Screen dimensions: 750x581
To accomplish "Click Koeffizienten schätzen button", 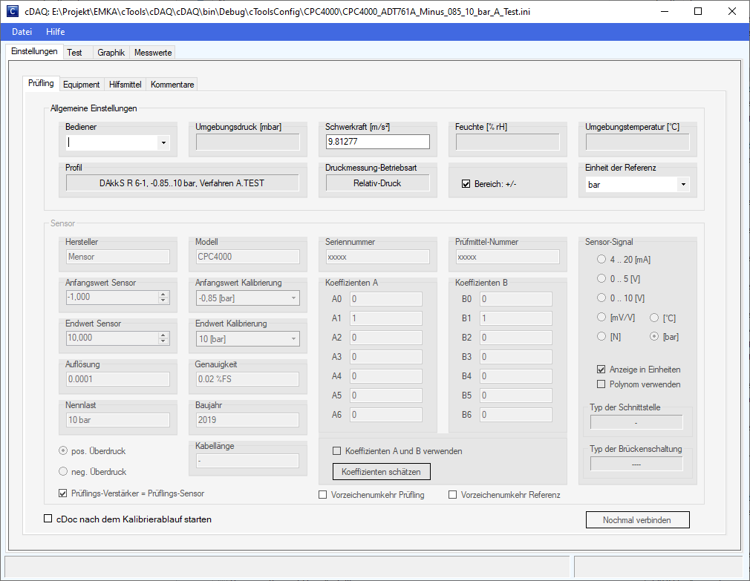I will (x=381, y=471).
